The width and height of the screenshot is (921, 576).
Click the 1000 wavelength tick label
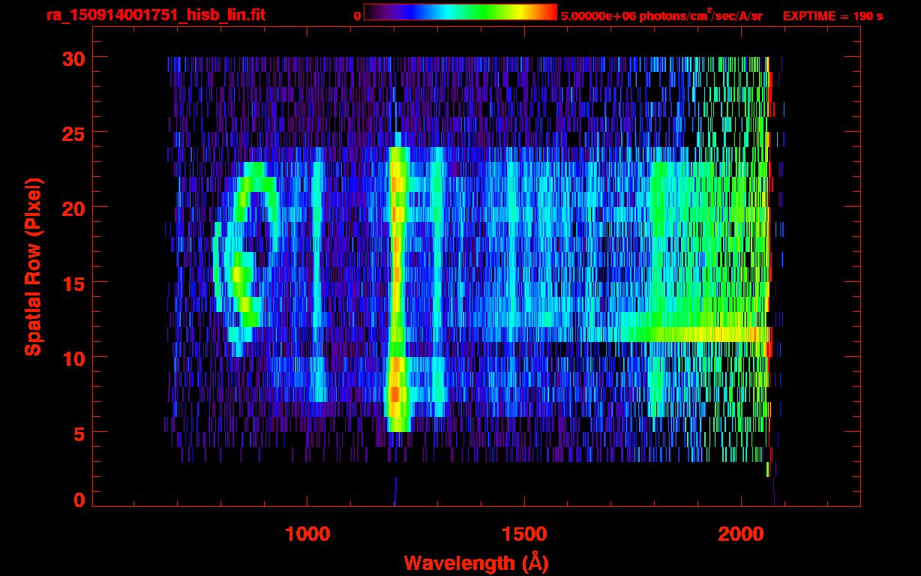(x=307, y=534)
